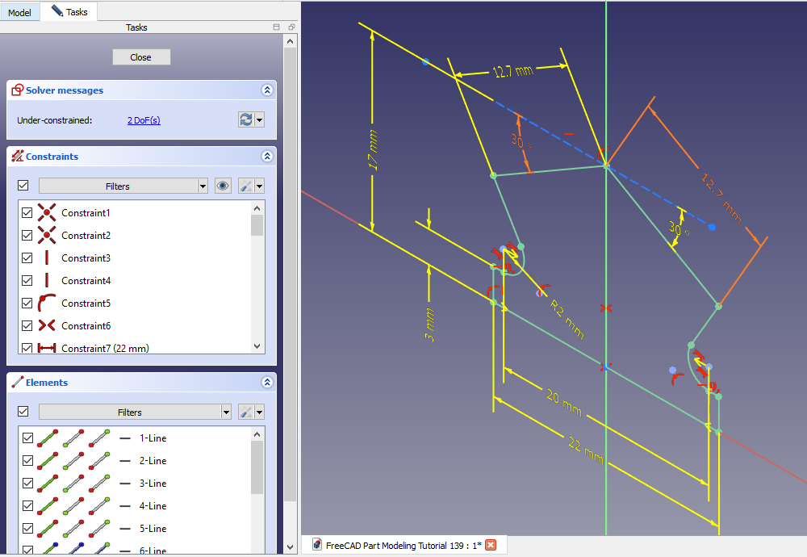Collapse the Solver messages section
Image resolution: width=807 pixels, height=557 pixels.
267,90
